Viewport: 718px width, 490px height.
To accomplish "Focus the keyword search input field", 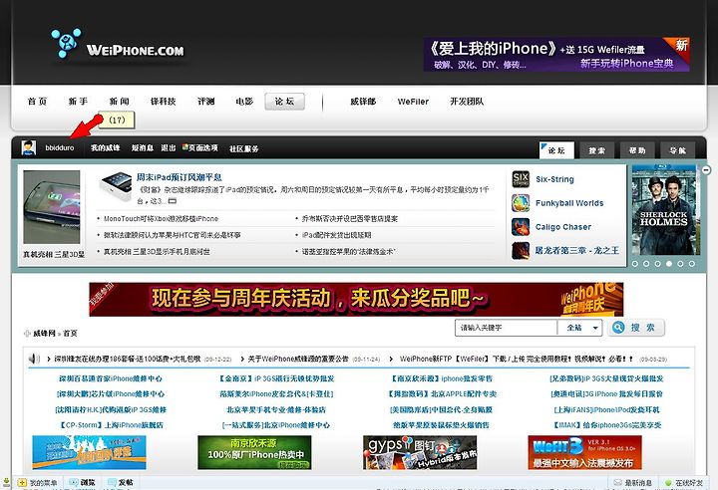I will pos(506,328).
